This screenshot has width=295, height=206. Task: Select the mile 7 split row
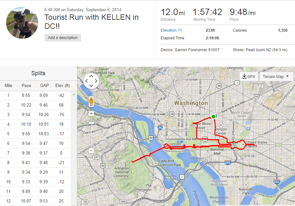35,153
